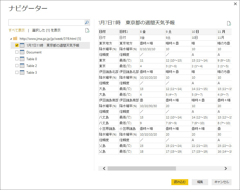Check the Table 0 checkbox

[17, 59]
